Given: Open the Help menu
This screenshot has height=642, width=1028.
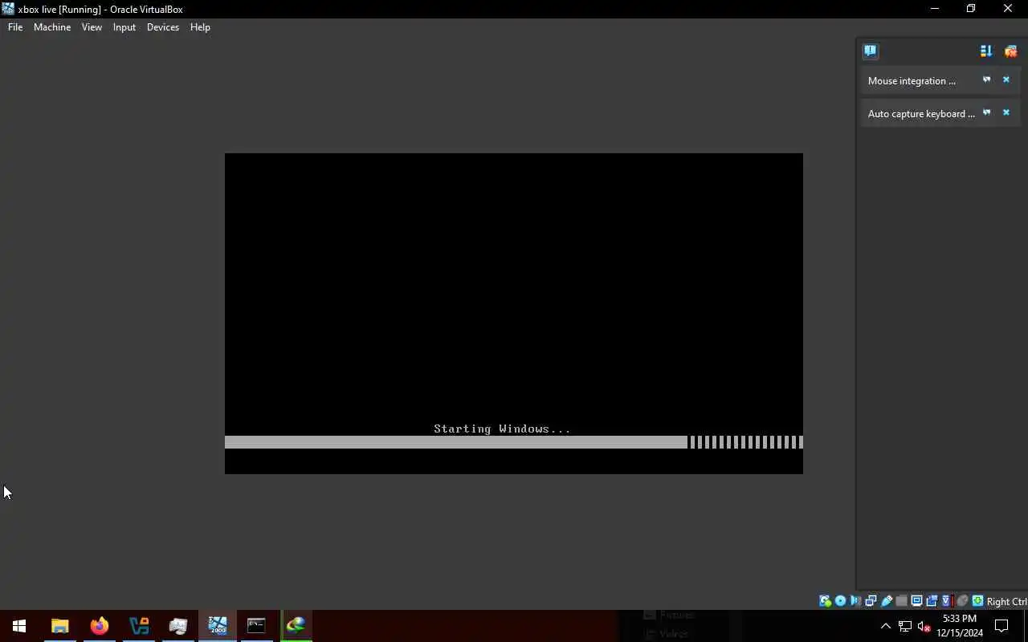Looking at the screenshot, I should pyautogui.click(x=200, y=27).
